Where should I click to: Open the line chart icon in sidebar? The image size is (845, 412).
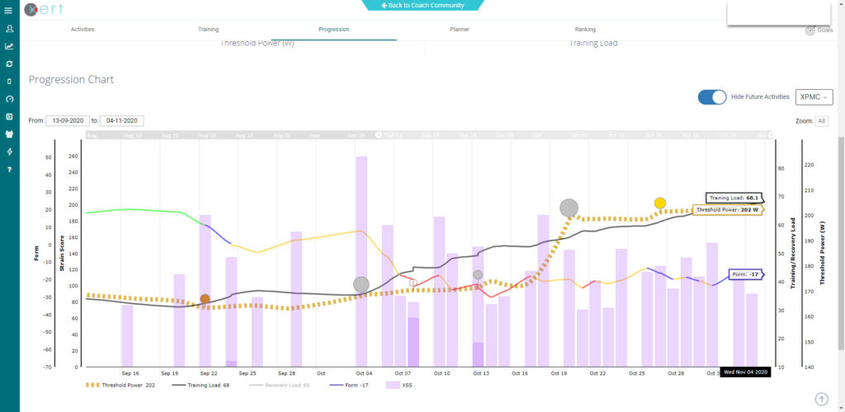pyautogui.click(x=8, y=46)
